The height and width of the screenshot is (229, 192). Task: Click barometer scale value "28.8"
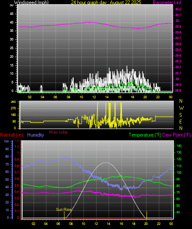pos(178,90)
